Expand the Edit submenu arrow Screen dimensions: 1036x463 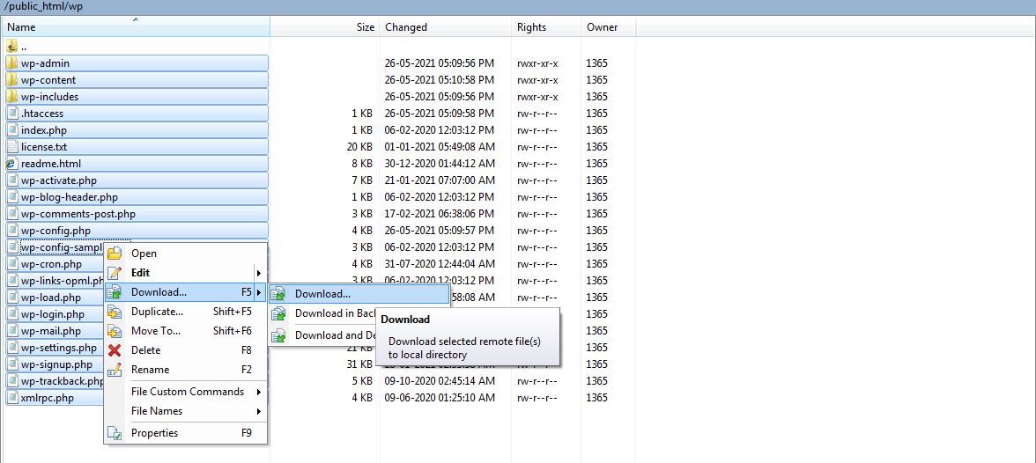[x=258, y=273]
